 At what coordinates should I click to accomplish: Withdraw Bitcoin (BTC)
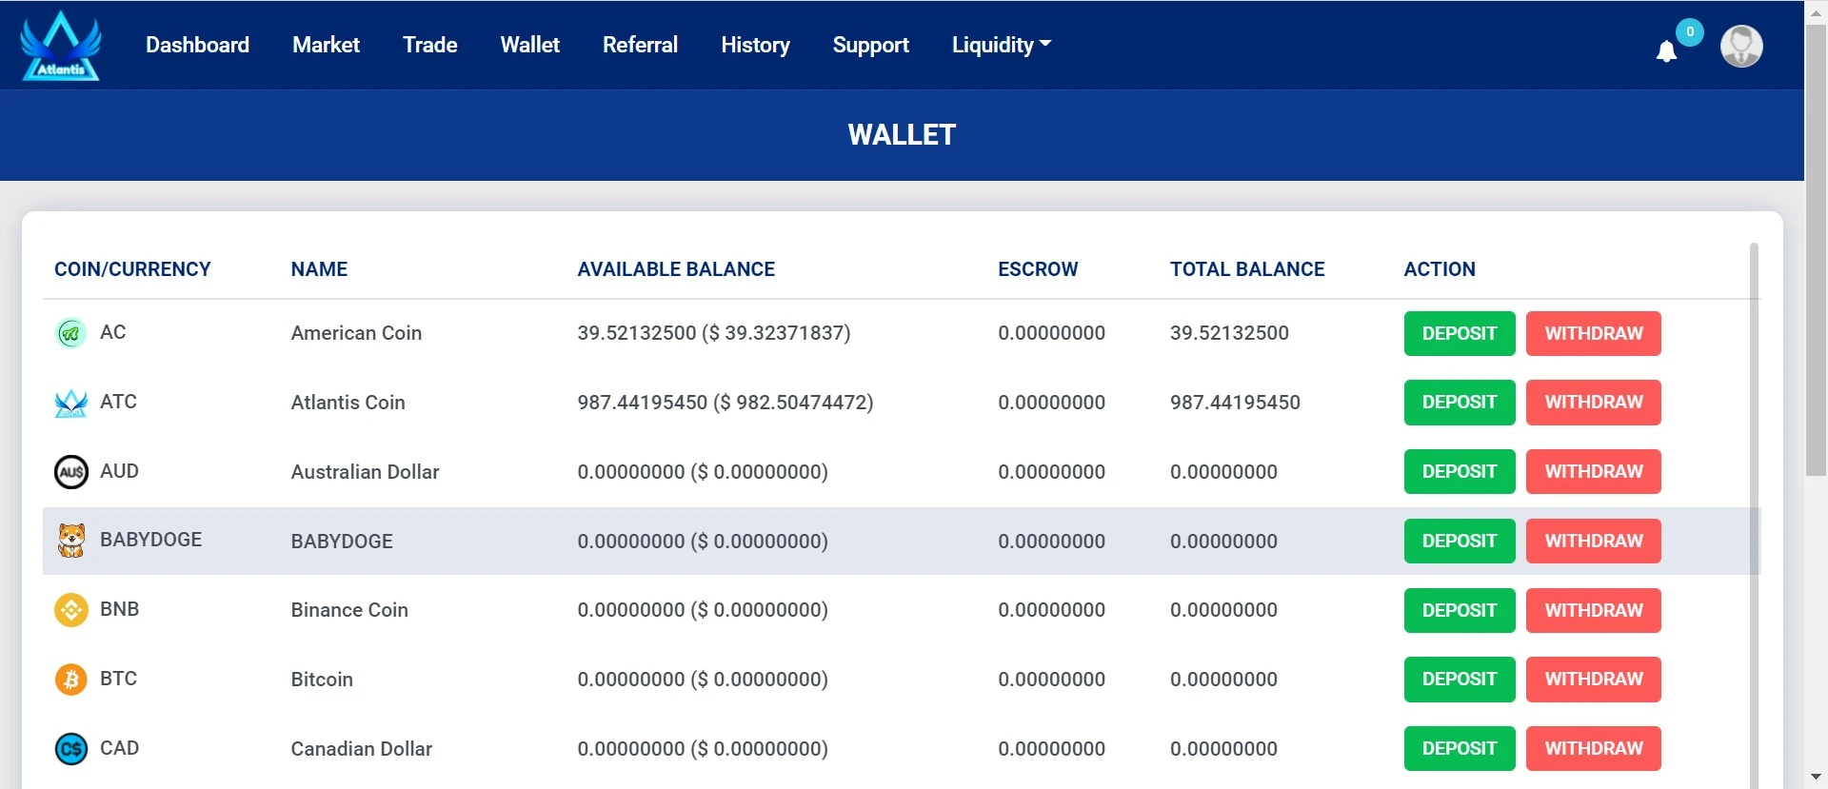point(1594,680)
